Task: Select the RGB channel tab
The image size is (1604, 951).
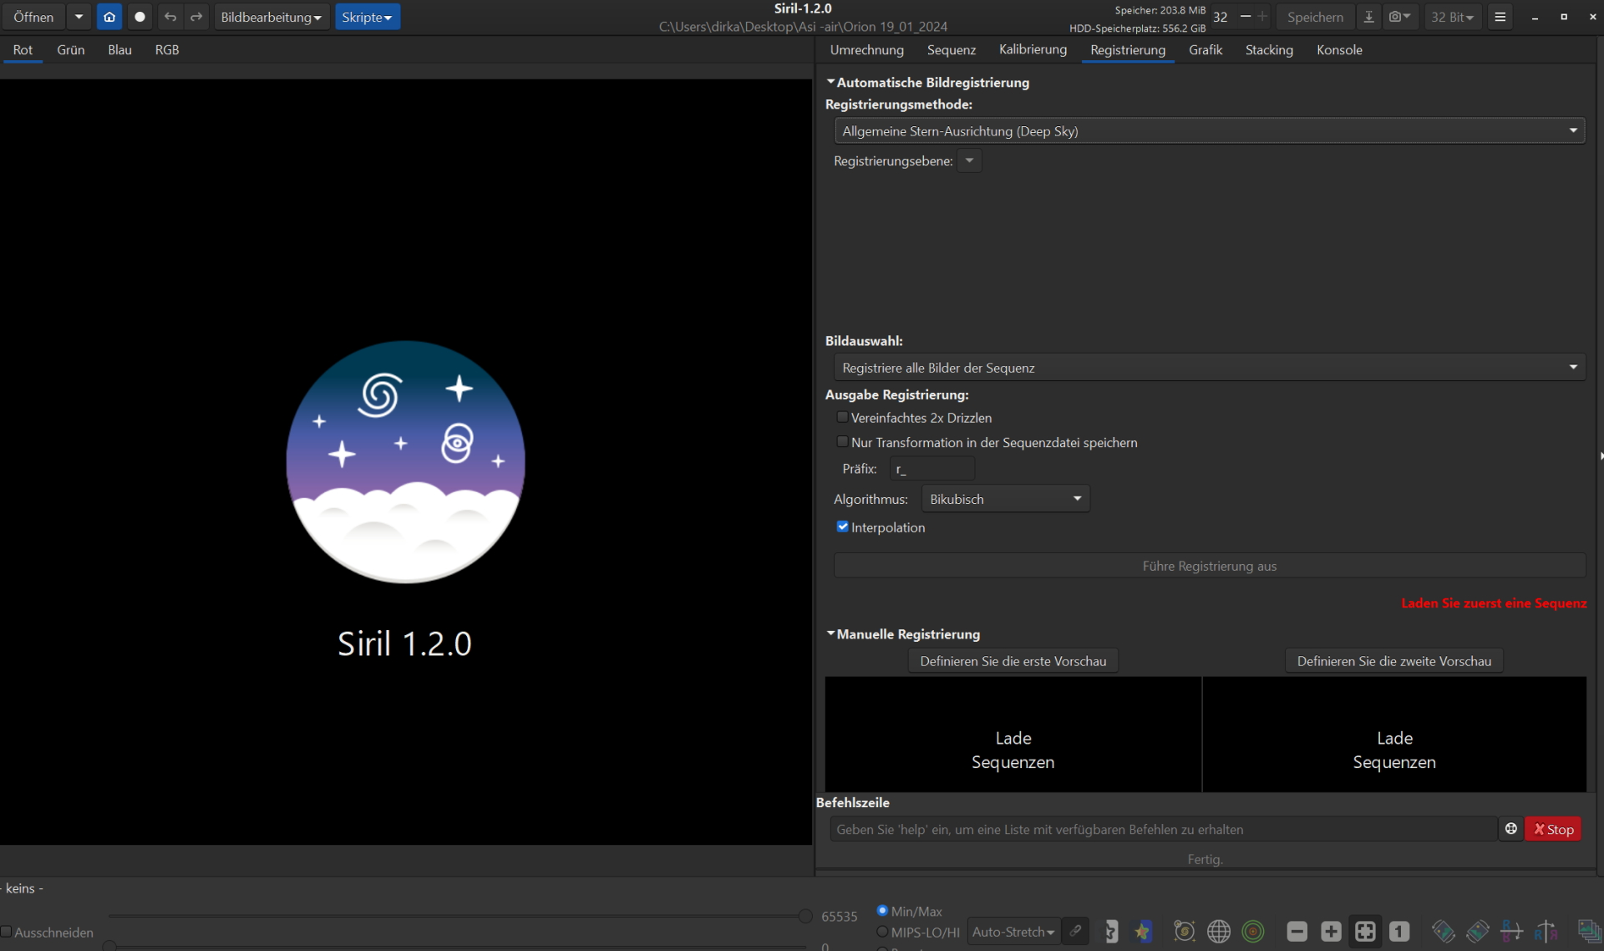Action: click(x=167, y=50)
